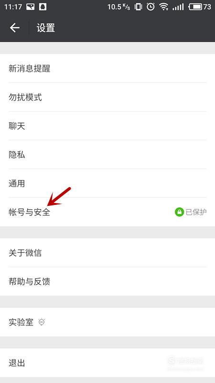Open 勿扰模式 settings

(x=107, y=97)
